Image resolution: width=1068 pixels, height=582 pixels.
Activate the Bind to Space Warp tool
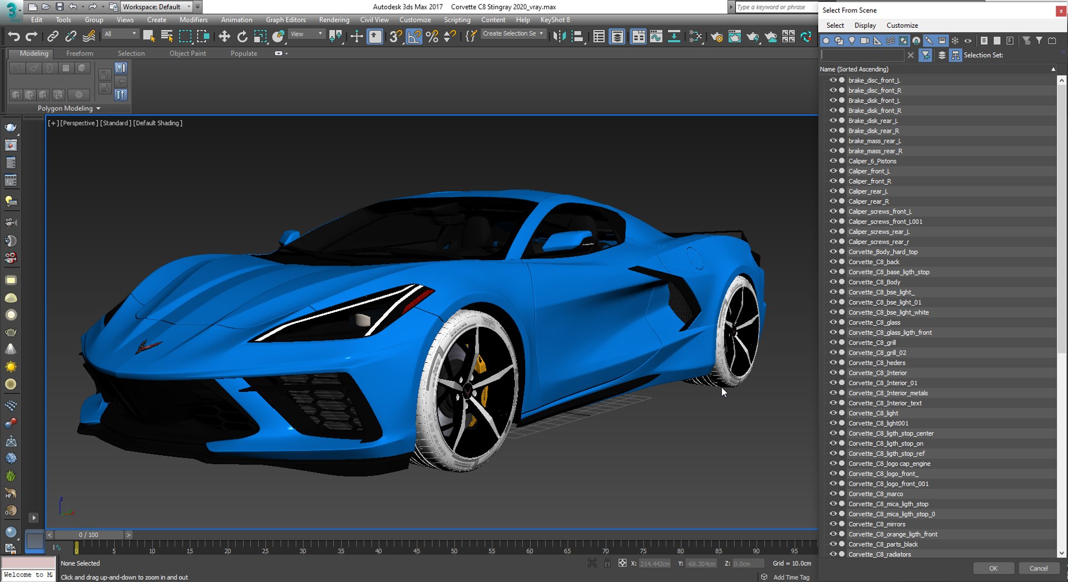click(88, 37)
